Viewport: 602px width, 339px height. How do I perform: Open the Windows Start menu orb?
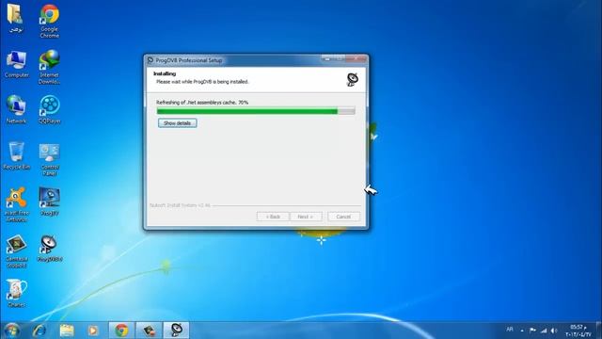pyautogui.click(x=12, y=331)
